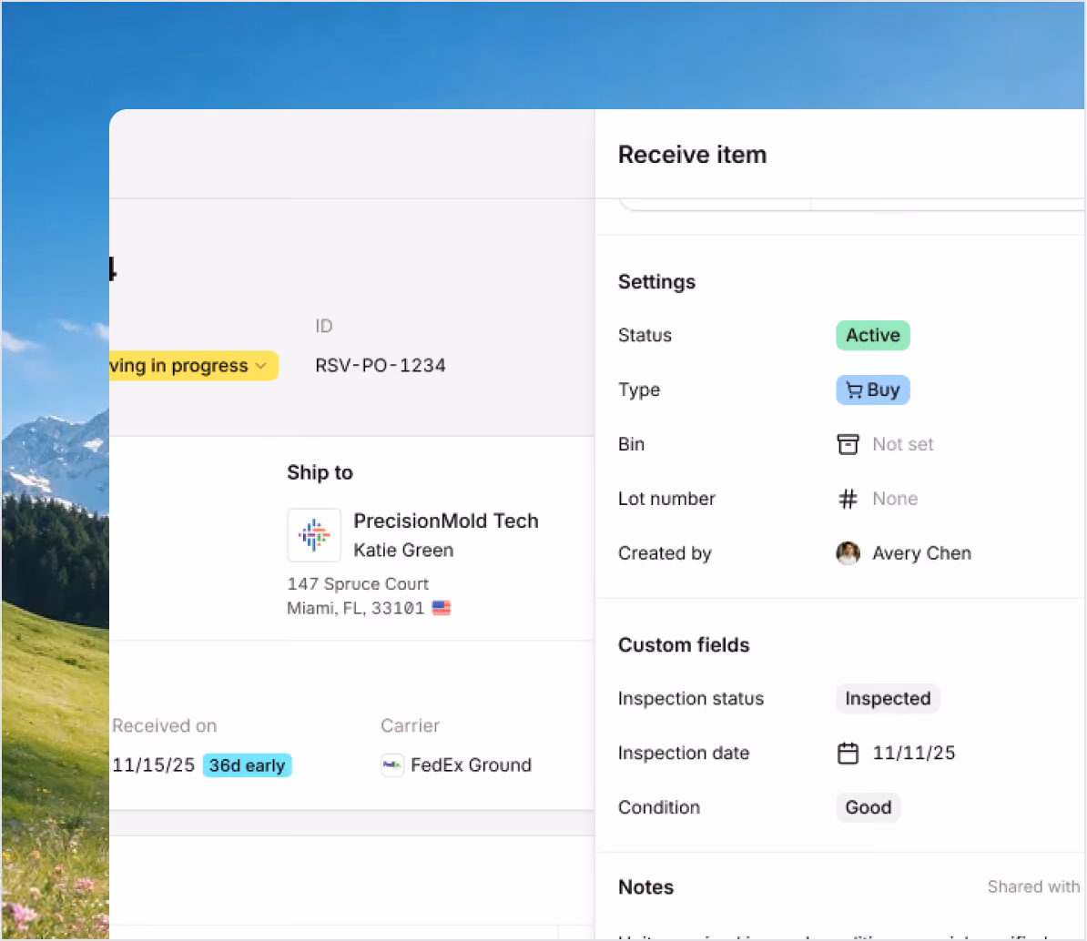This screenshot has width=1087, height=941.
Task: Click the Good condition chip
Action: coord(868,807)
